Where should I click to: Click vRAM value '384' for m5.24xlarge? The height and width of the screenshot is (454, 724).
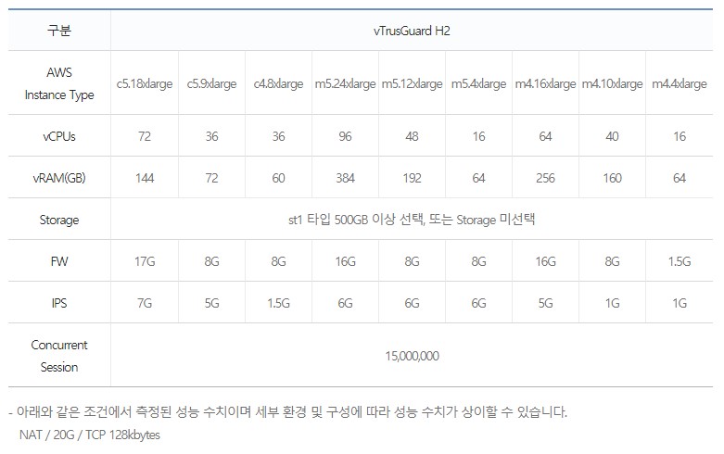[346, 178]
